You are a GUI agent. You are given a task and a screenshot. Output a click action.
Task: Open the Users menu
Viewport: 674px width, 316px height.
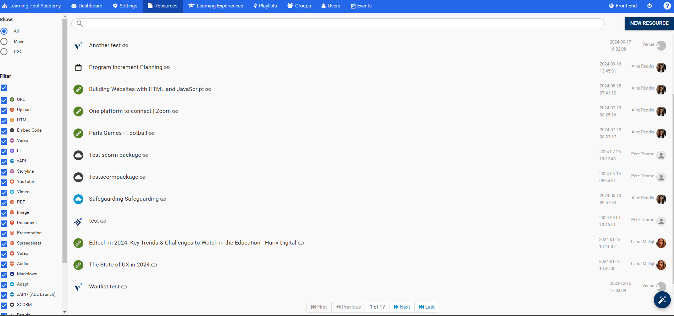pos(331,6)
